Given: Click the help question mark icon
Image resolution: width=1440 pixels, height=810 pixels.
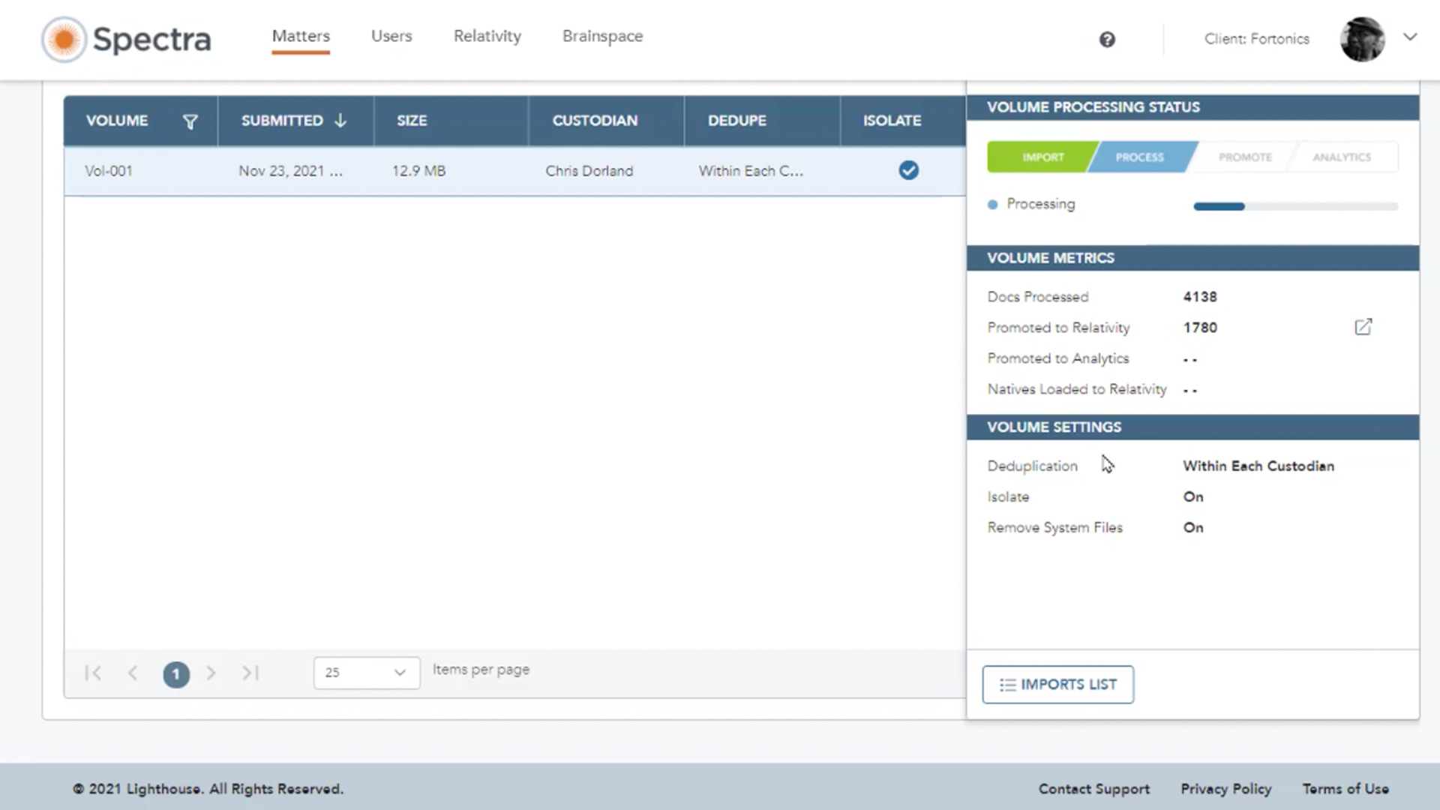Looking at the screenshot, I should coord(1108,39).
